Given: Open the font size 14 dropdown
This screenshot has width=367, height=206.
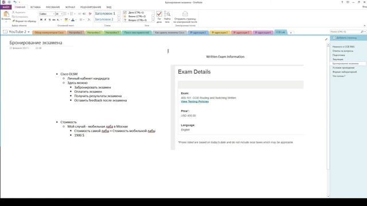Looking at the screenshot, I should [61, 14].
